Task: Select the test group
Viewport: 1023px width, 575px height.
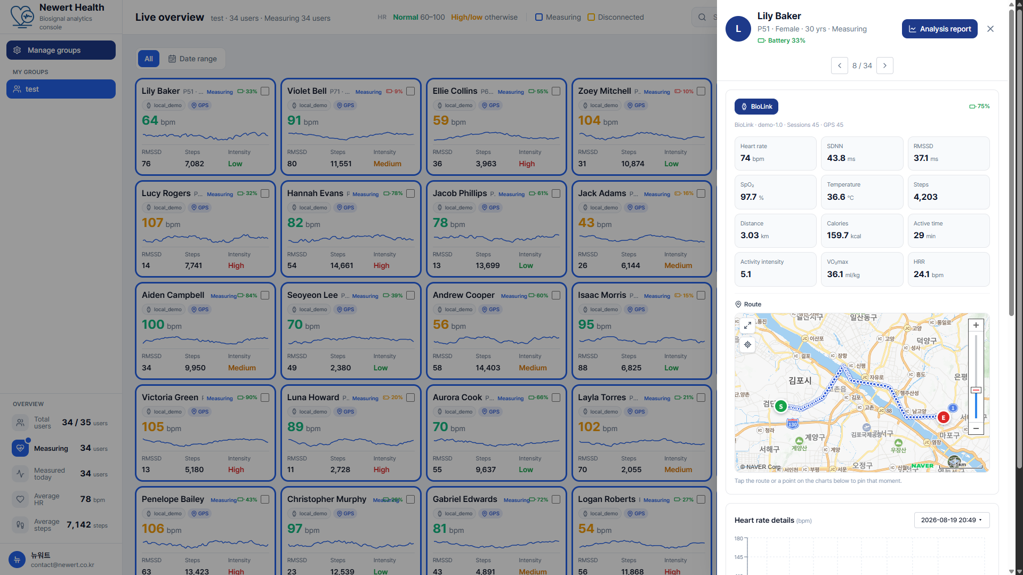Action: 61,89
